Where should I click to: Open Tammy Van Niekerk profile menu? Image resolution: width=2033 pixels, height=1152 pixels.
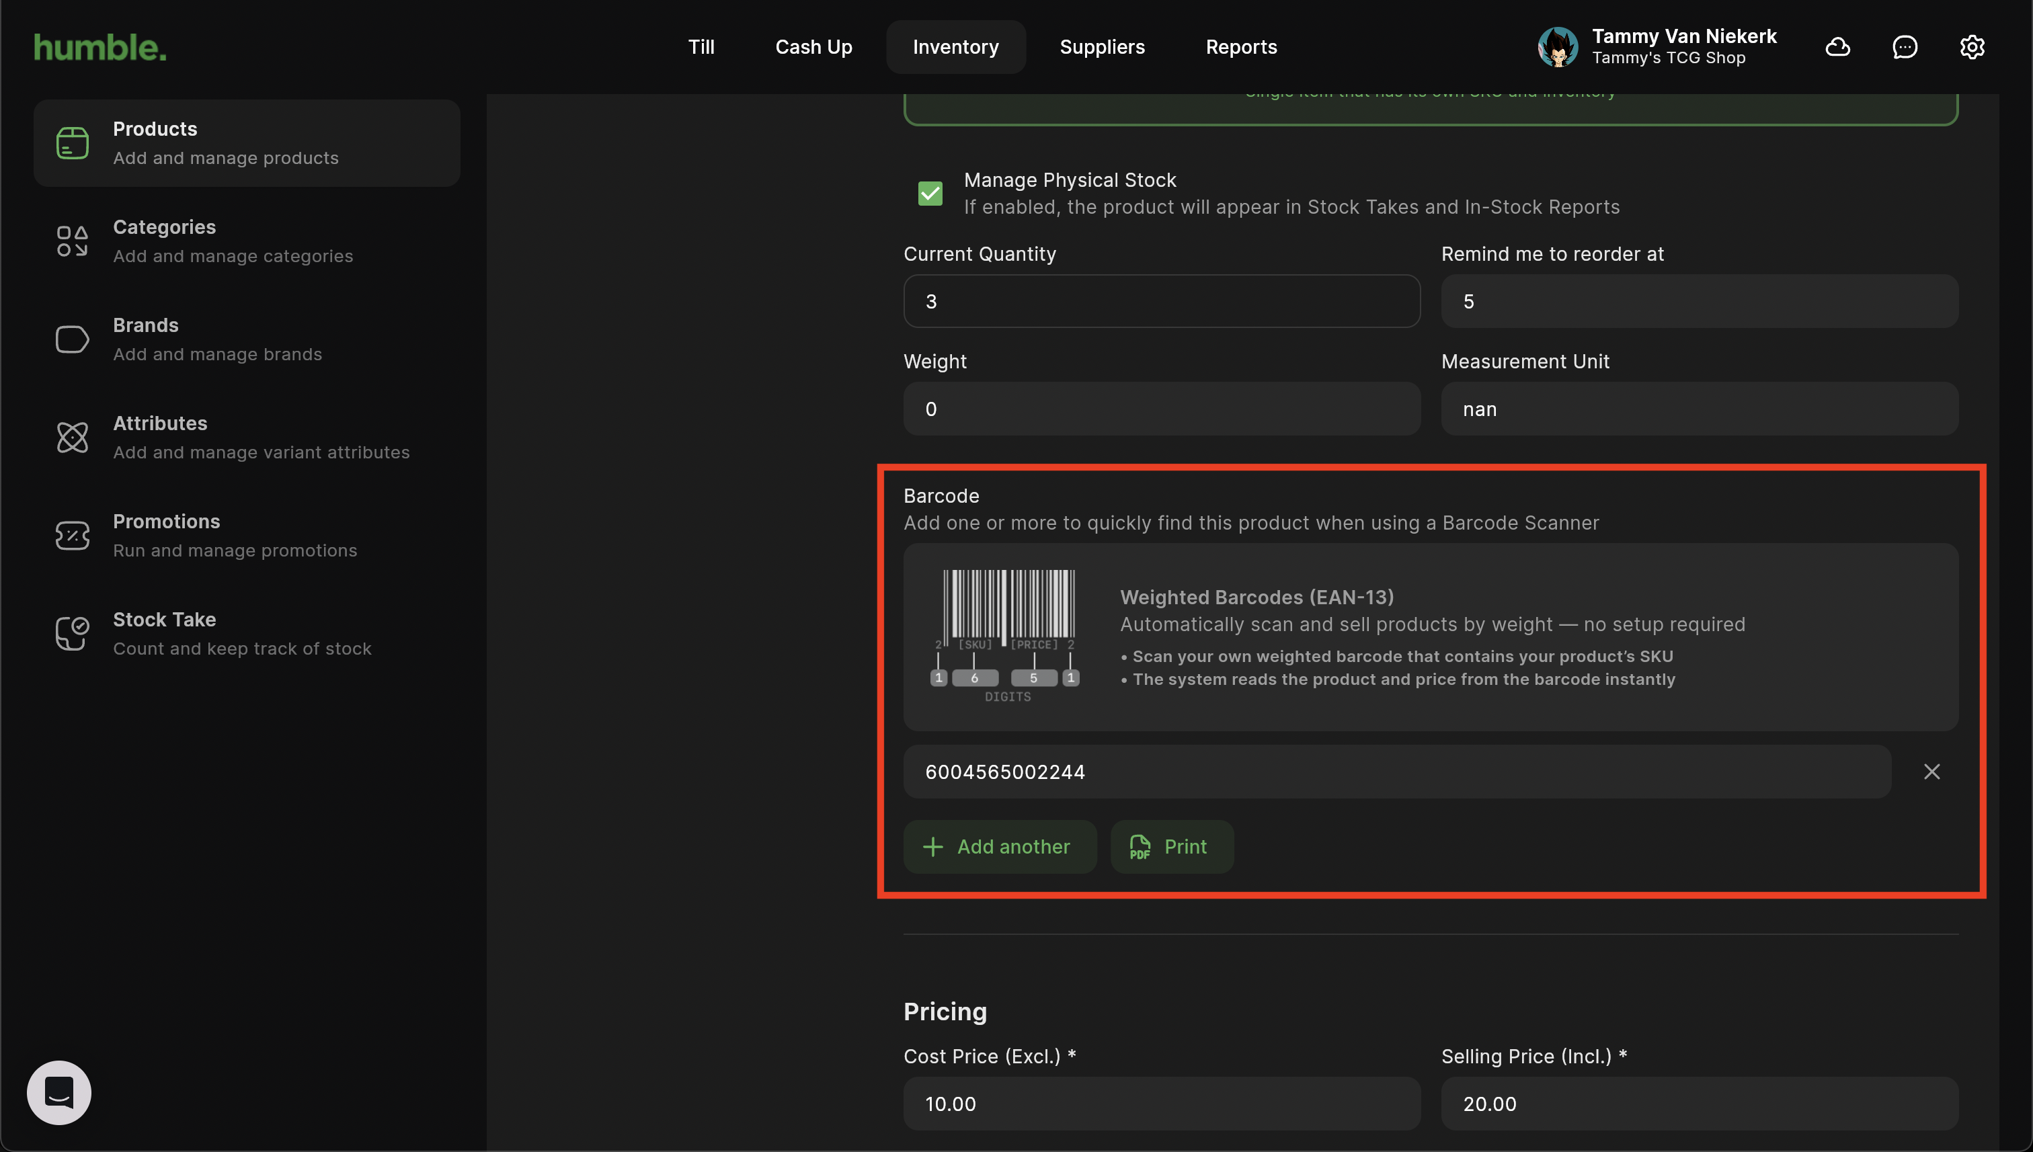pyautogui.click(x=1657, y=46)
